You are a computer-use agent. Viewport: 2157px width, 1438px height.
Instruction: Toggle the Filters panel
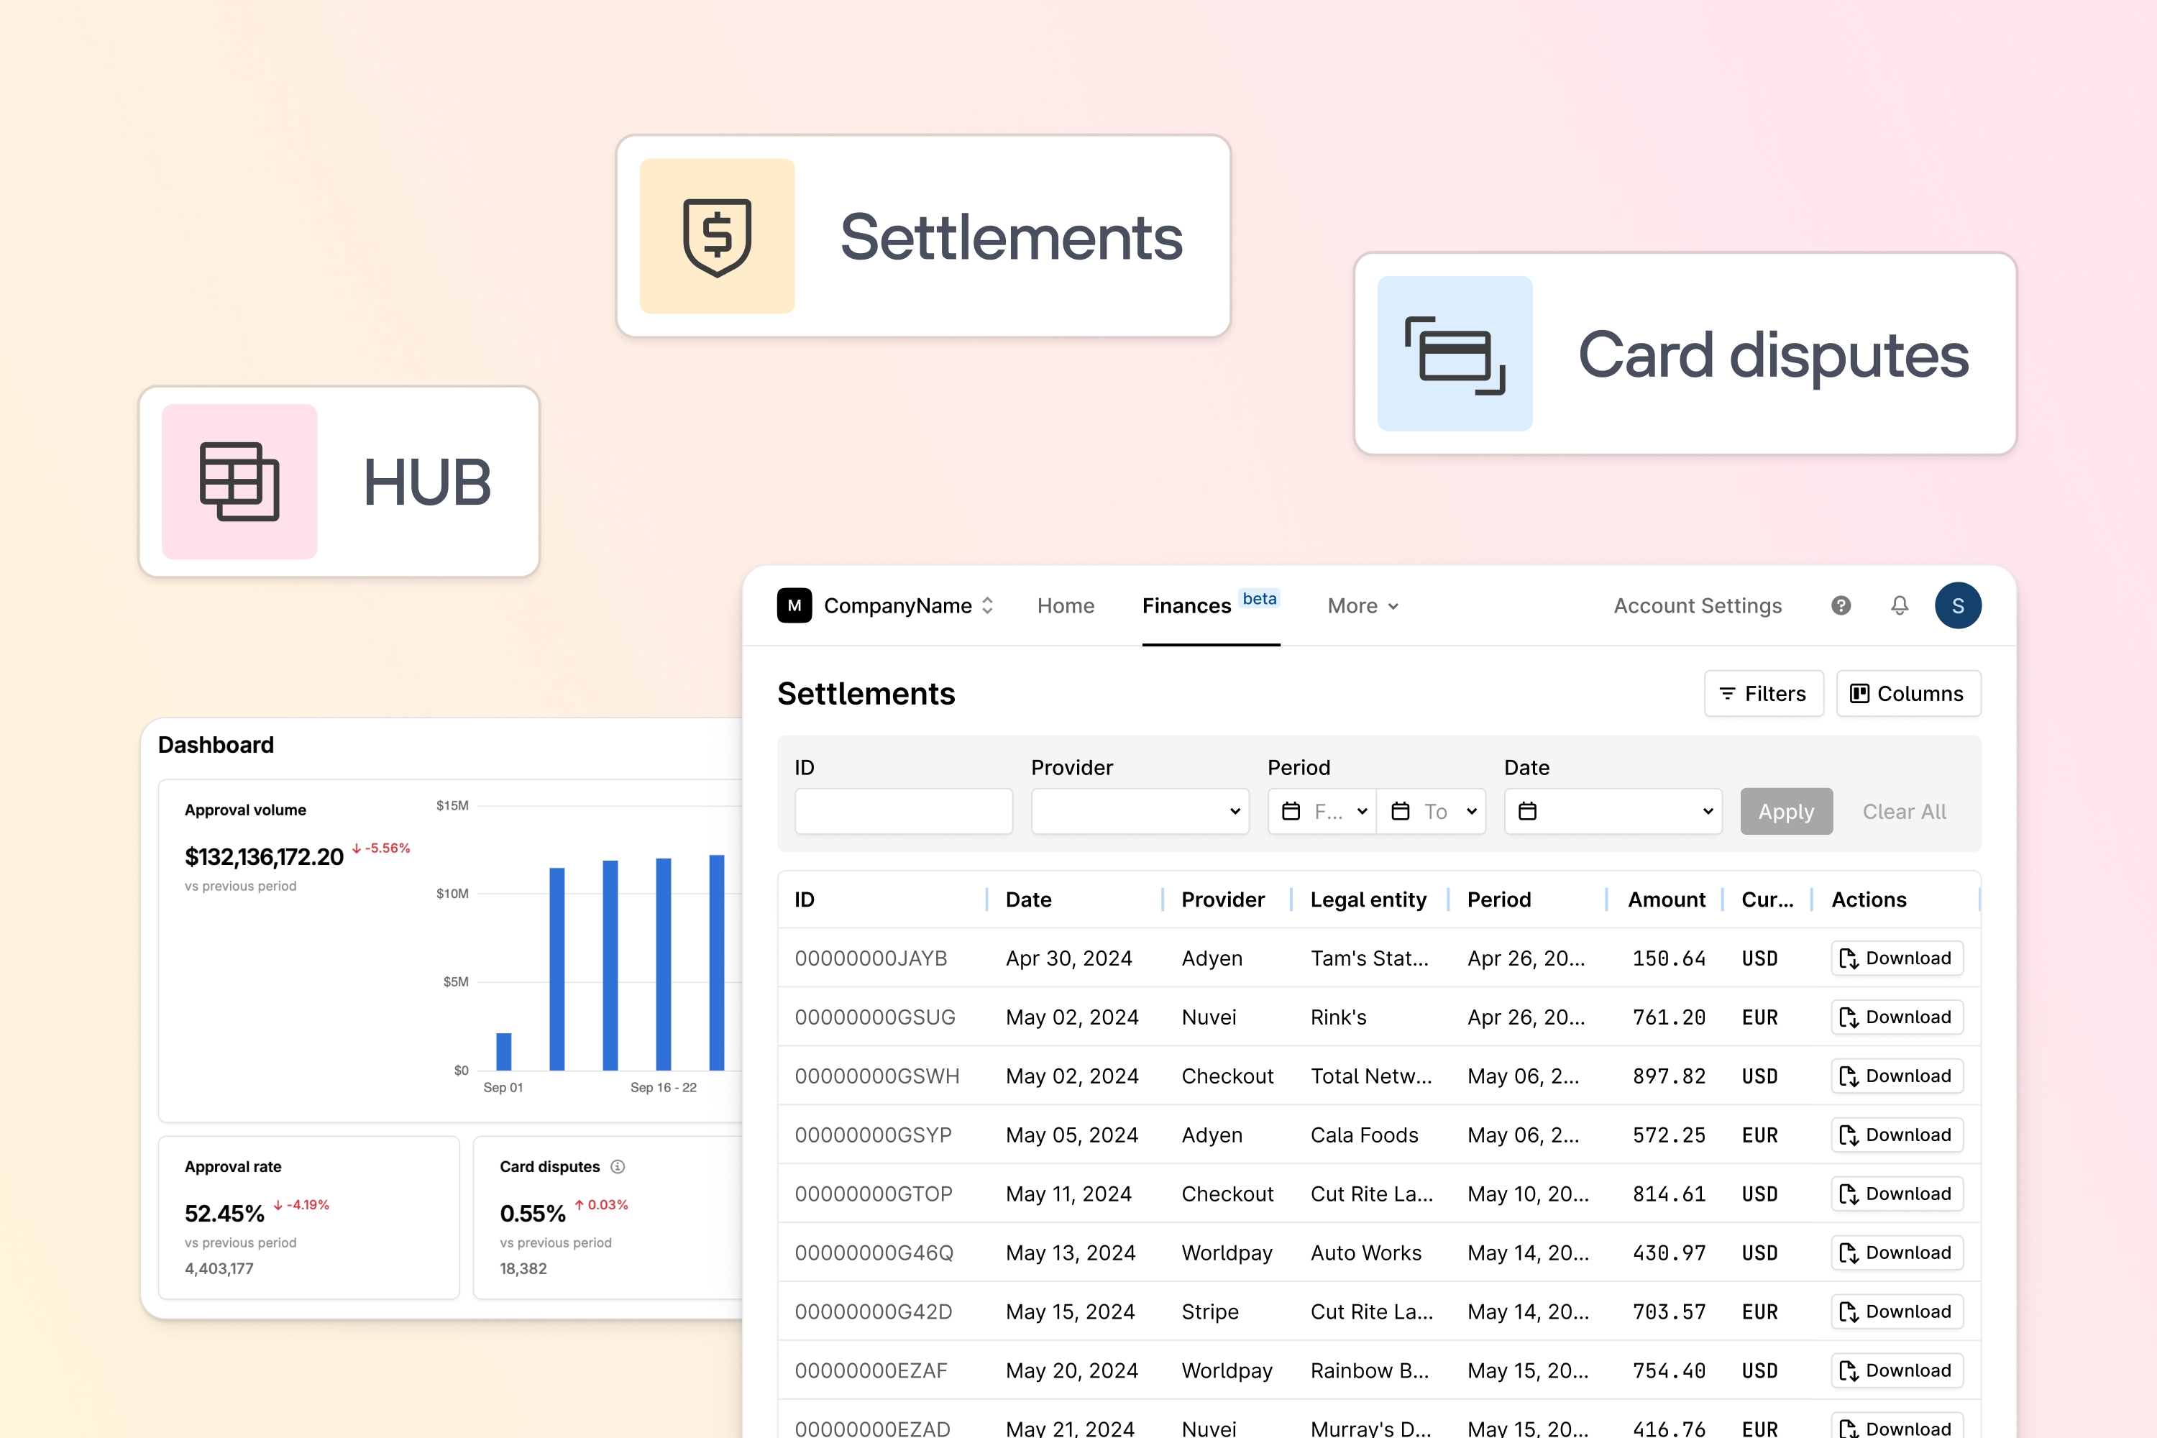pos(1763,693)
